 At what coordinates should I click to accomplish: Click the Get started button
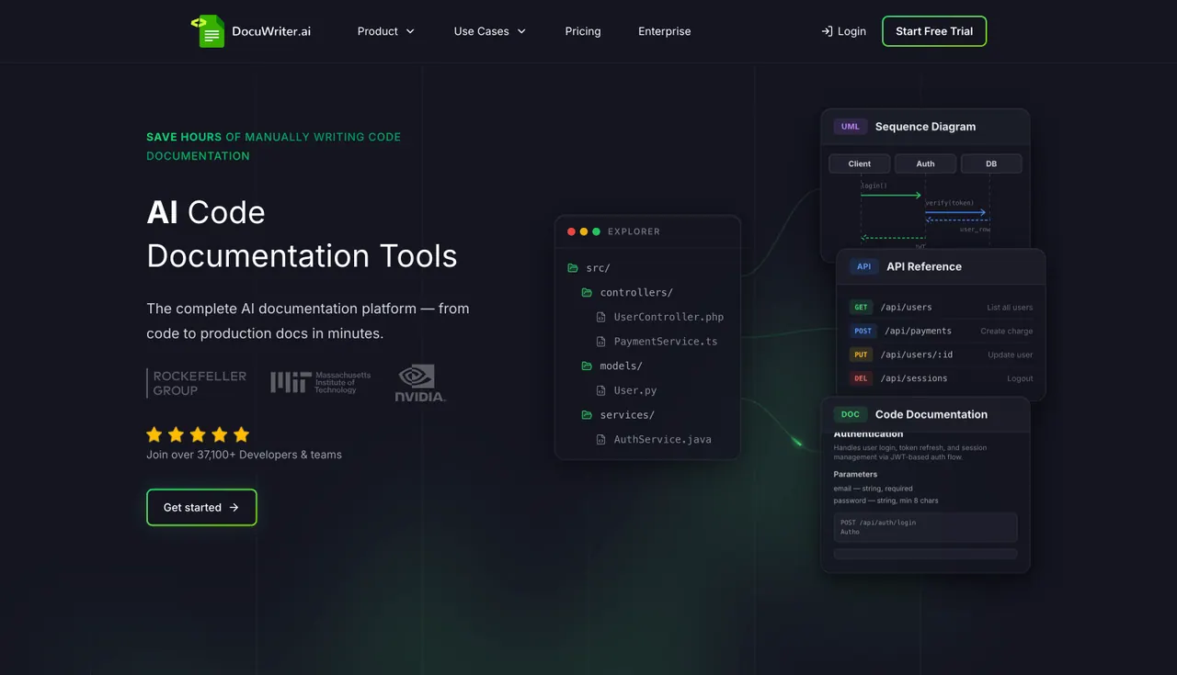point(201,507)
